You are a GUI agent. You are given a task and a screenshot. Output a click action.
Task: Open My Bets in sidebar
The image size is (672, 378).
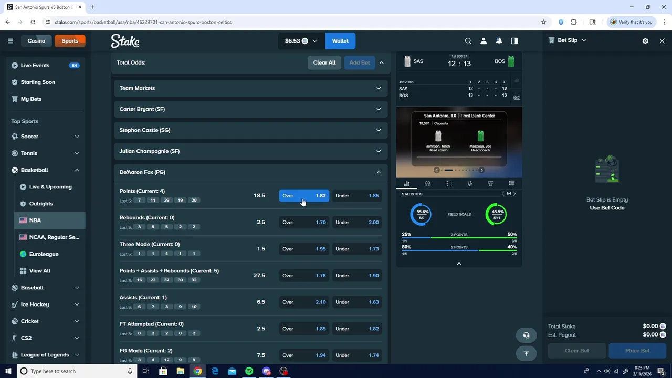pyautogui.click(x=46, y=99)
